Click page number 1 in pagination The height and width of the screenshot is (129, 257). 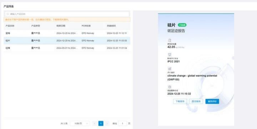(x=101, y=123)
